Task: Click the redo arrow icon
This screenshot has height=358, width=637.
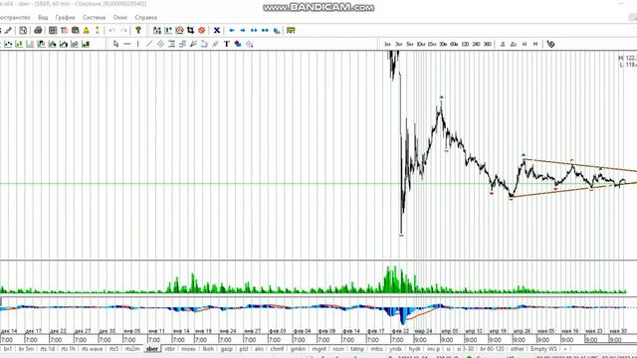Action: 123,31
